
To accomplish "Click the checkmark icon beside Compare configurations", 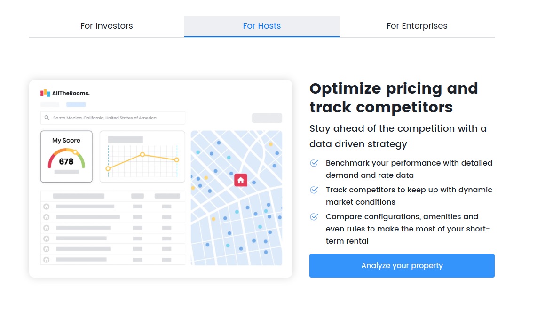I will [314, 216].
